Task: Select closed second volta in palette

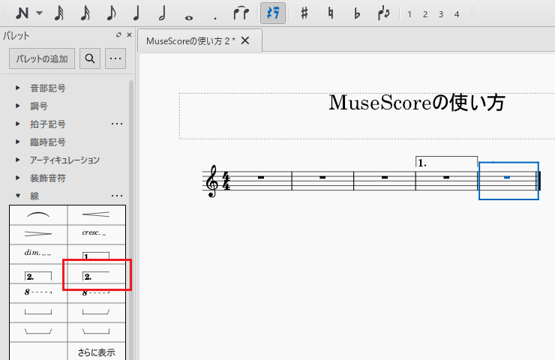Action: click(38, 274)
